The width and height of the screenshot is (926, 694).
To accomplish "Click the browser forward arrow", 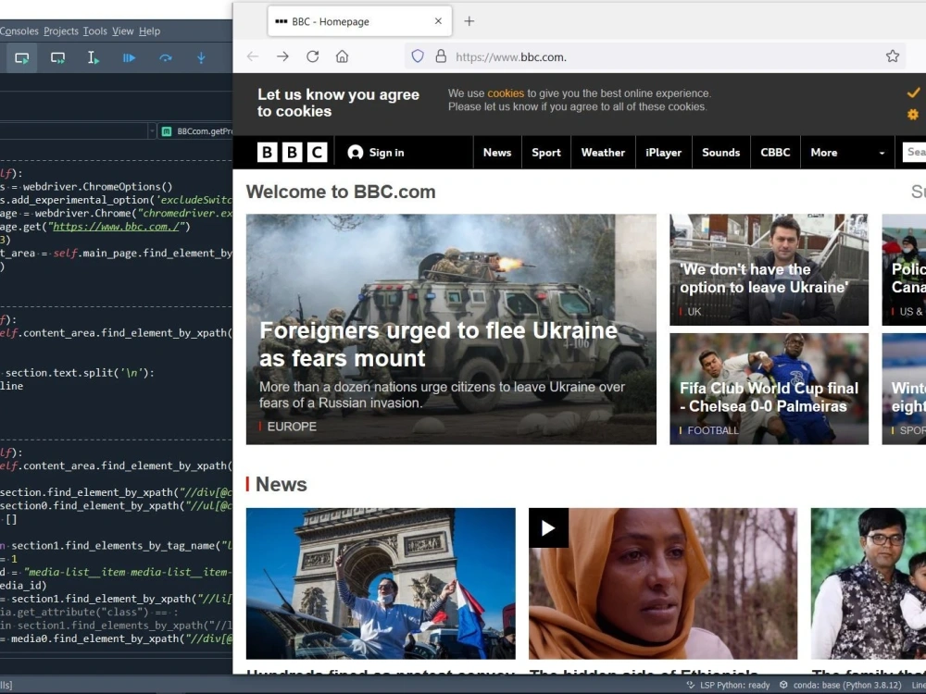I will (282, 56).
